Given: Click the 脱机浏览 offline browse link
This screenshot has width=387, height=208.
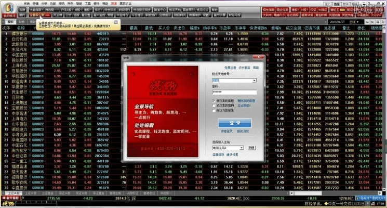Looking at the screenshot, I should click(x=243, y=131).
